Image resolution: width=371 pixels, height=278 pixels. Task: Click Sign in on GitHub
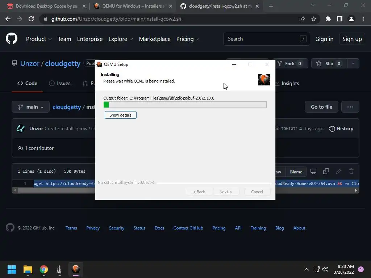[325, 39]
